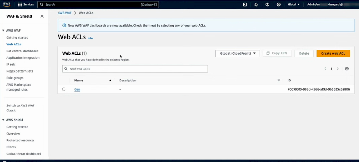Collapse the AWS WAF sidebar section

[3, 31]
